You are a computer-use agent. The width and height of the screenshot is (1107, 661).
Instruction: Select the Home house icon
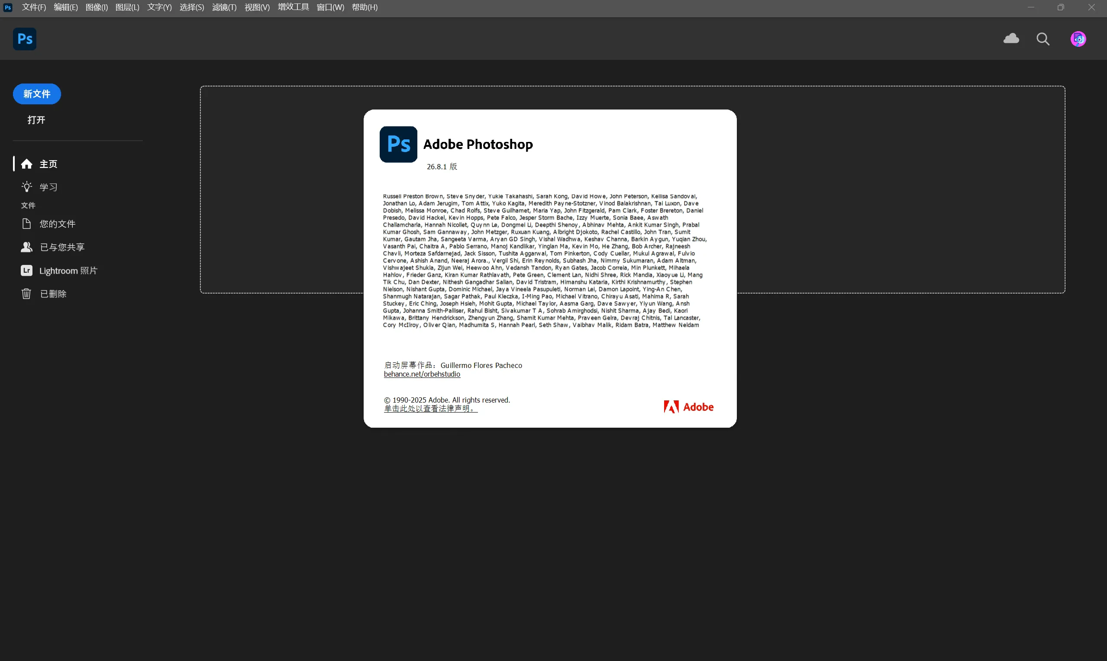pyautogui.click(x=27, y=164)
